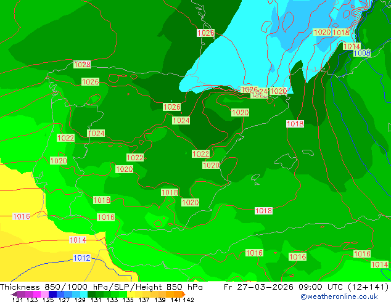Select the date text 'Fr 27-03-2026 09:00 UTC'
391x302 pixels.
[284, 287]
